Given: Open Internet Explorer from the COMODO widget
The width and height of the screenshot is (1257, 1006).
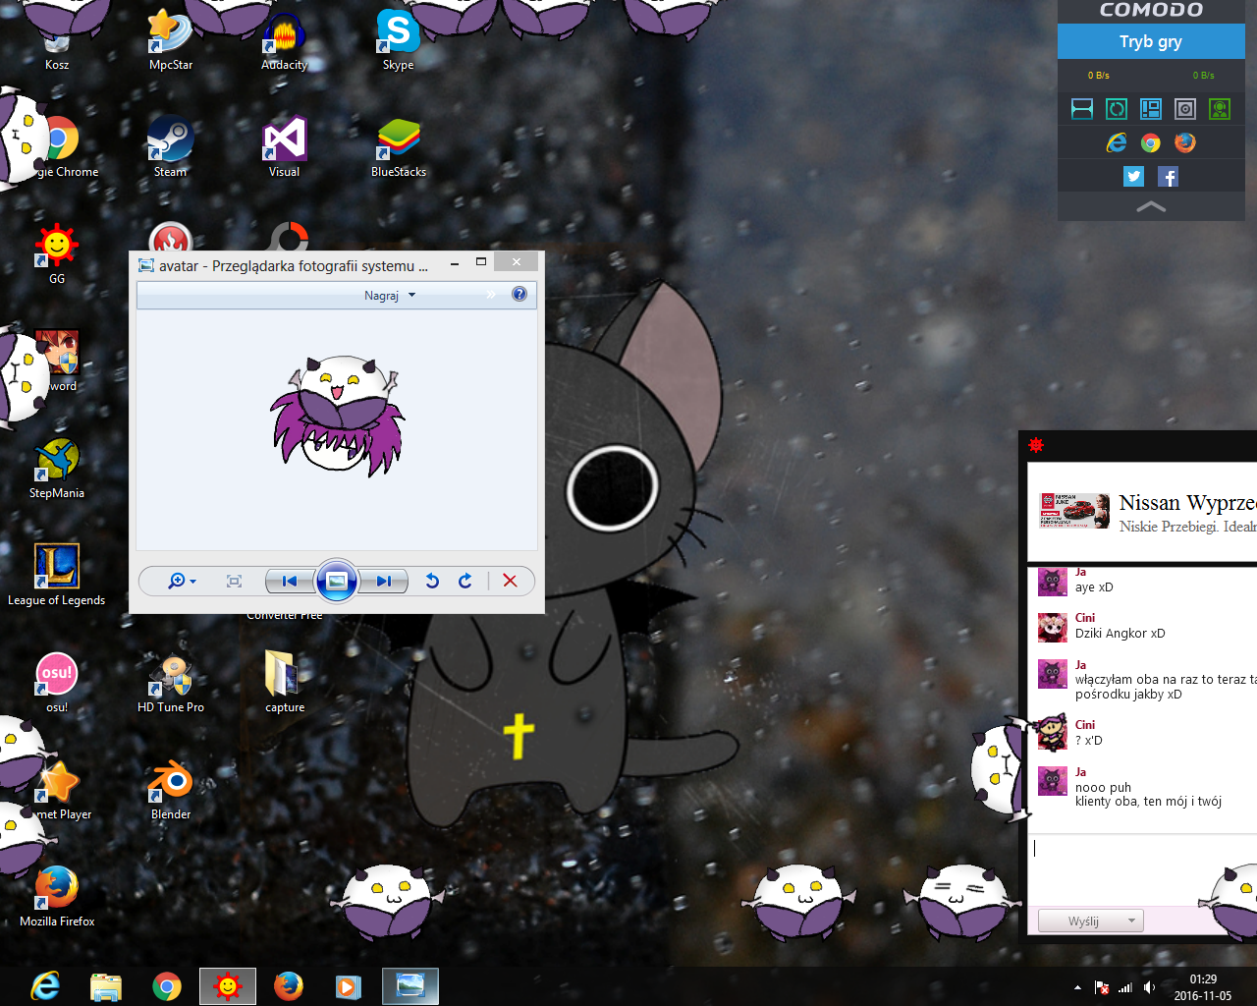Looking at the screenshot, I should pos(1117,142).
